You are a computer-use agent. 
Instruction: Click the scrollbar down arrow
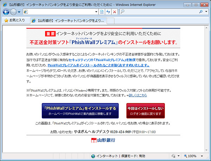[x=206, y=150]
